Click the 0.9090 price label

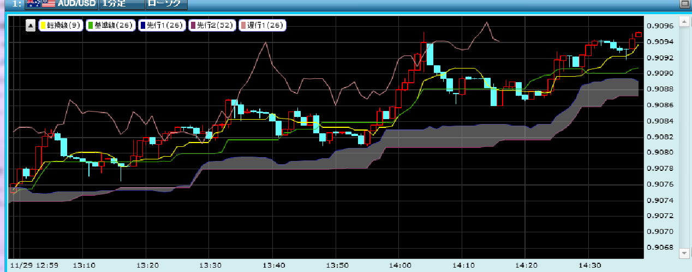[660, 73]
